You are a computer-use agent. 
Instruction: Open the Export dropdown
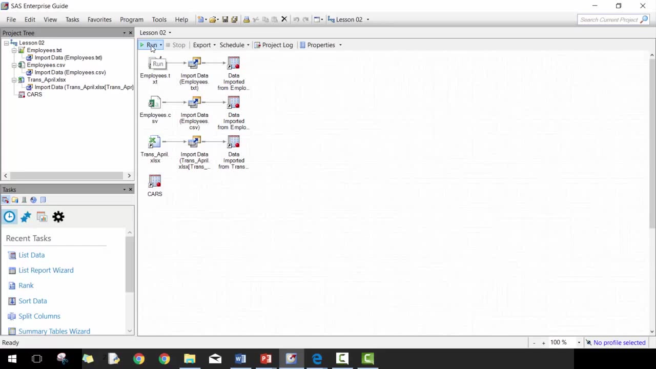[x=204, y=45]
